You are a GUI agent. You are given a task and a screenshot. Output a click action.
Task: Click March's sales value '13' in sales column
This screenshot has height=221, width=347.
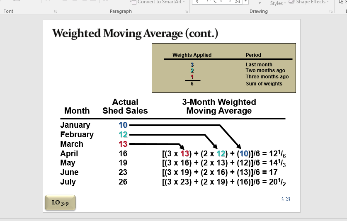tap(123, 144)
